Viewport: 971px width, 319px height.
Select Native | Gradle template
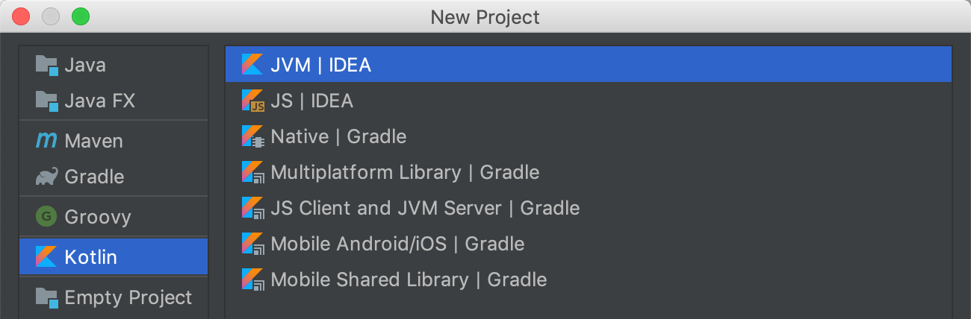pyautogui.click(x=589, y=136)
